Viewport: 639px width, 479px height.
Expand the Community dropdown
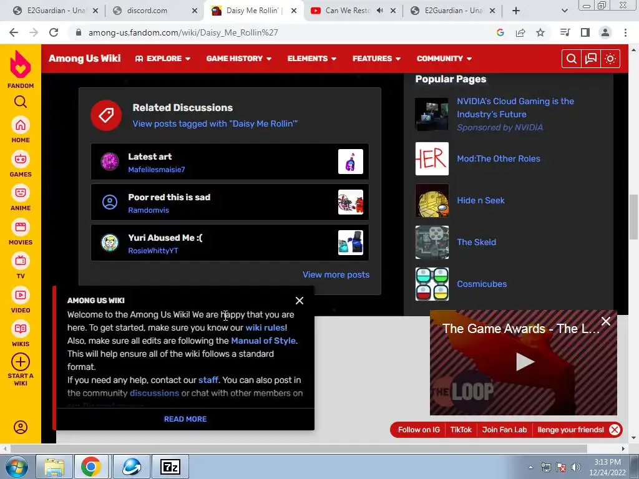tap(444, 59)
